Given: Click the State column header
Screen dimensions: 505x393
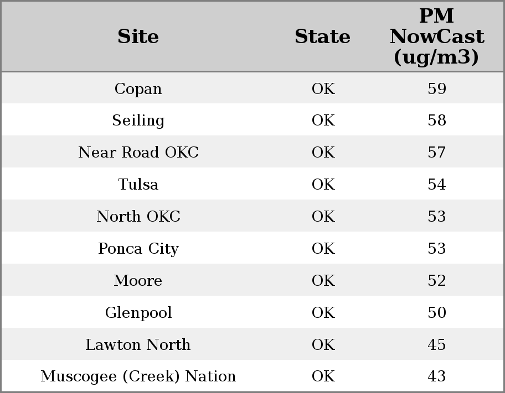Looking at the screenshot, I should tap(322, 37).
